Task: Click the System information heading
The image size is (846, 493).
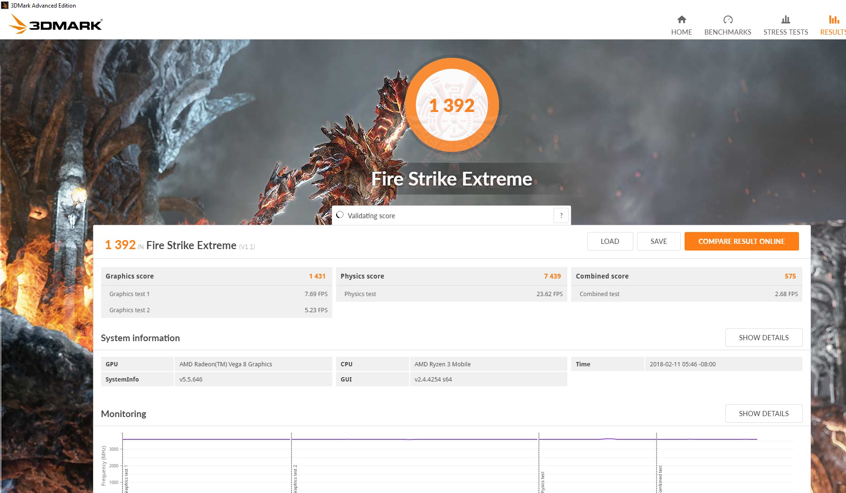Action: pos(140,338)
